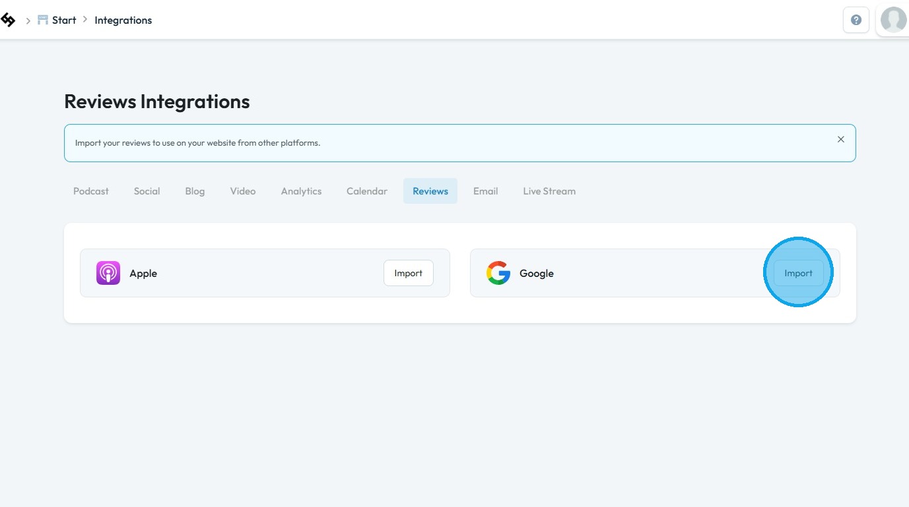The width and height of the screenshot is (909, 507).
Task: Import reviews from Apple
Action: [408, 273]
